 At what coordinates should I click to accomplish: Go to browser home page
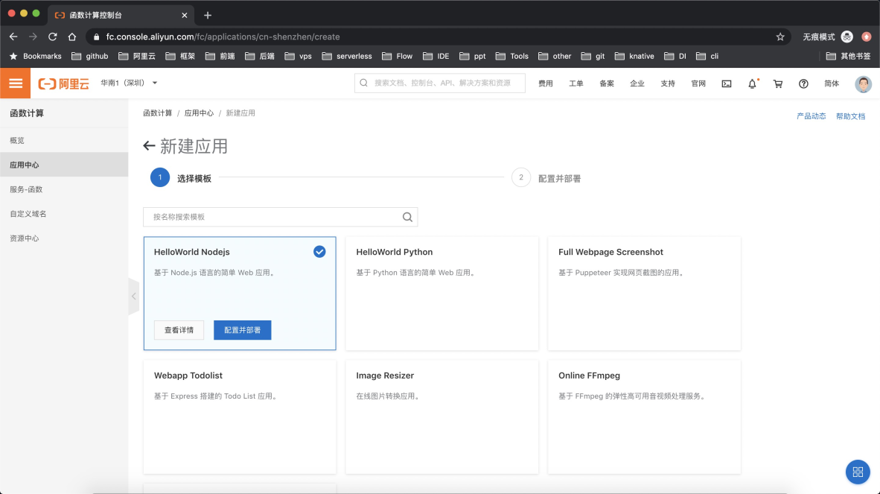point(71,37)
